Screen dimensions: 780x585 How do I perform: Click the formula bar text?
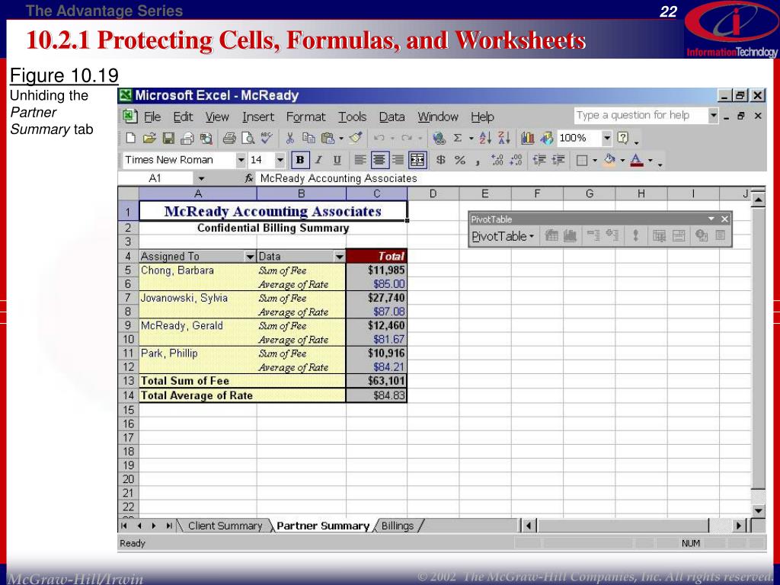(x=338, y=178)
